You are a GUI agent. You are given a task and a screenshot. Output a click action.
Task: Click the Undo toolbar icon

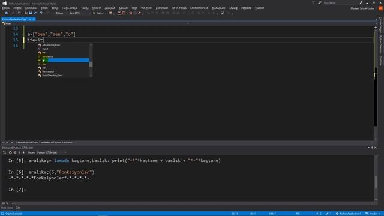(x=41, y=13)
